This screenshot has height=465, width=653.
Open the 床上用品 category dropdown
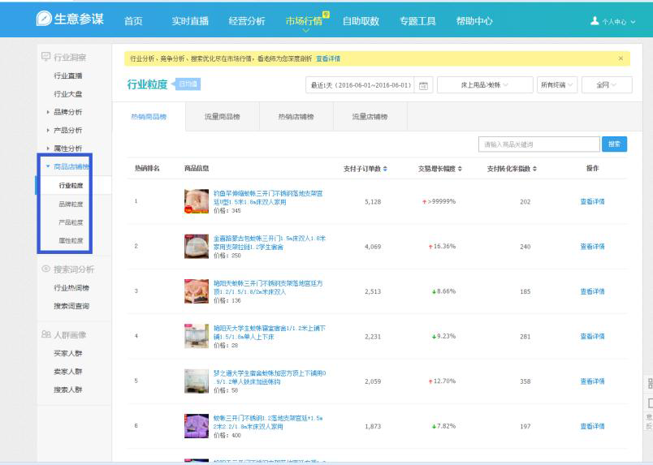tap(484, 85)
